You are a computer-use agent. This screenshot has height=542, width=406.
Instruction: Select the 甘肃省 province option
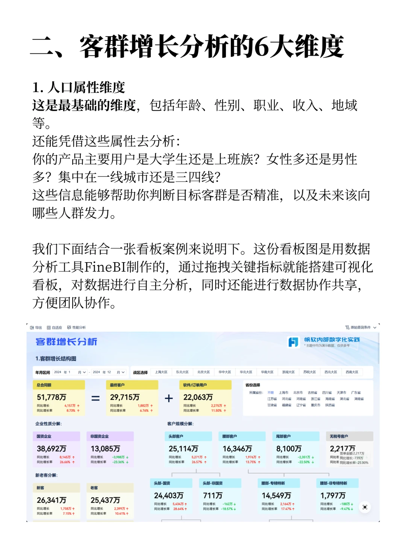click(272, 405)
